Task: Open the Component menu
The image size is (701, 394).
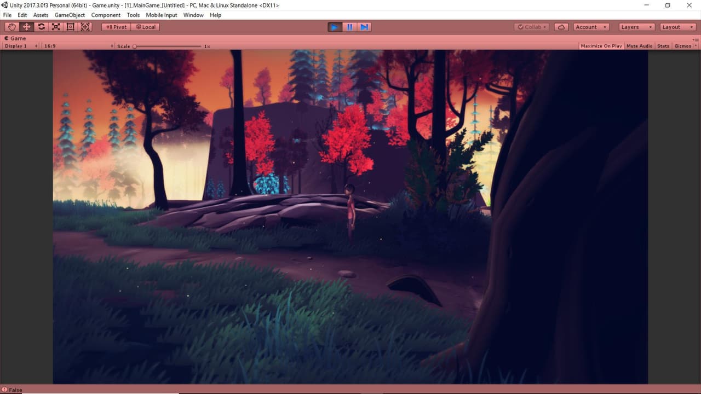Action: click(106, 15)
